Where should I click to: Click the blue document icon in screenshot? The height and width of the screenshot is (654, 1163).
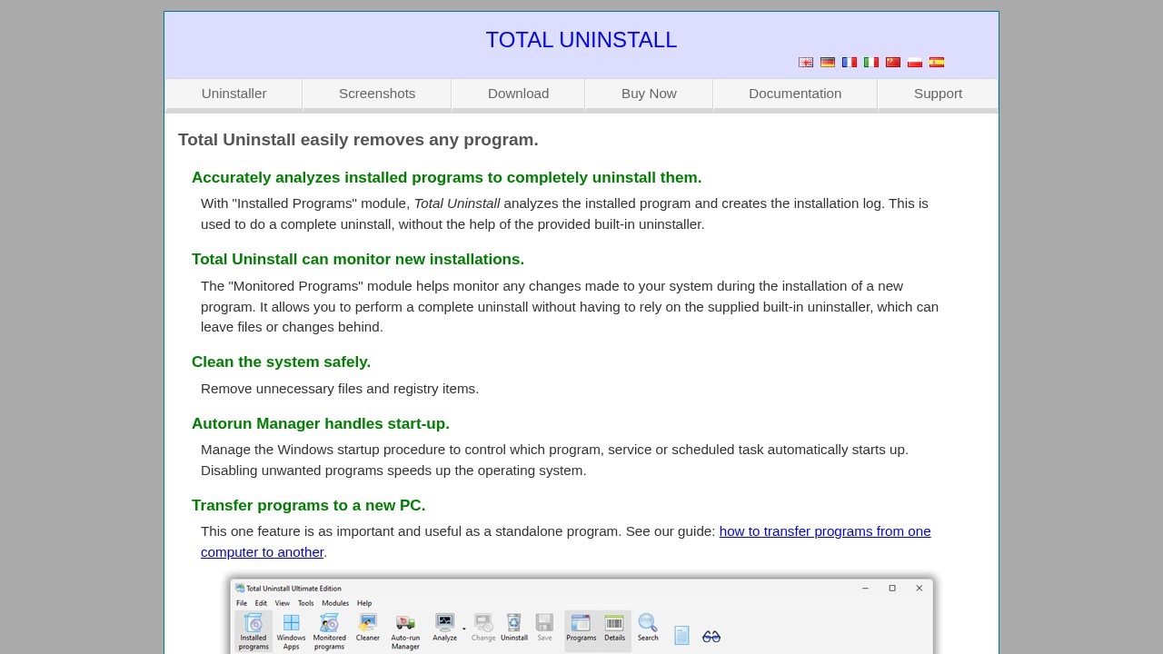(681, 636)
